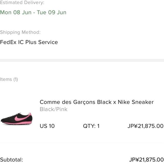
Task: Click Tue 09 Jun in delivery range
Action: [52, 12]
